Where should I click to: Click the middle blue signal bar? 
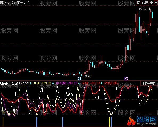pos(63,122)
